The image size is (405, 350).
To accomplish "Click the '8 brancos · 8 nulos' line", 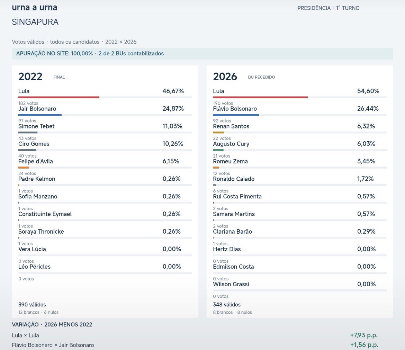I will coord(233,312).
